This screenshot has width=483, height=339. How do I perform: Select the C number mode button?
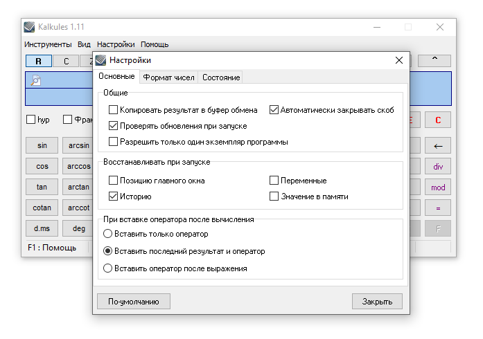click(x=67, y=61)
